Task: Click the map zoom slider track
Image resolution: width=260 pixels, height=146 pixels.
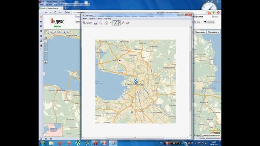Action: 46,52
